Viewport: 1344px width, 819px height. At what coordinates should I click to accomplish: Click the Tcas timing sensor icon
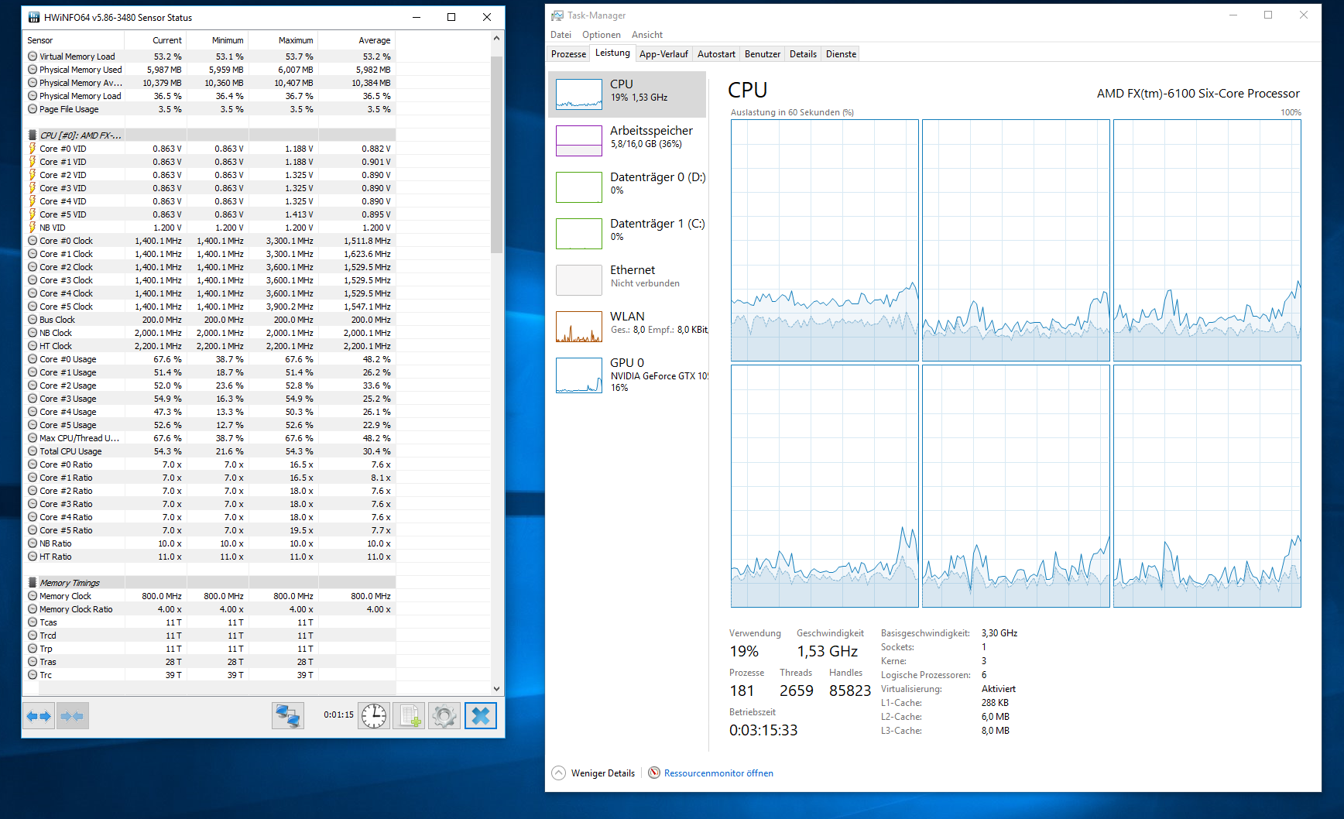33,622
